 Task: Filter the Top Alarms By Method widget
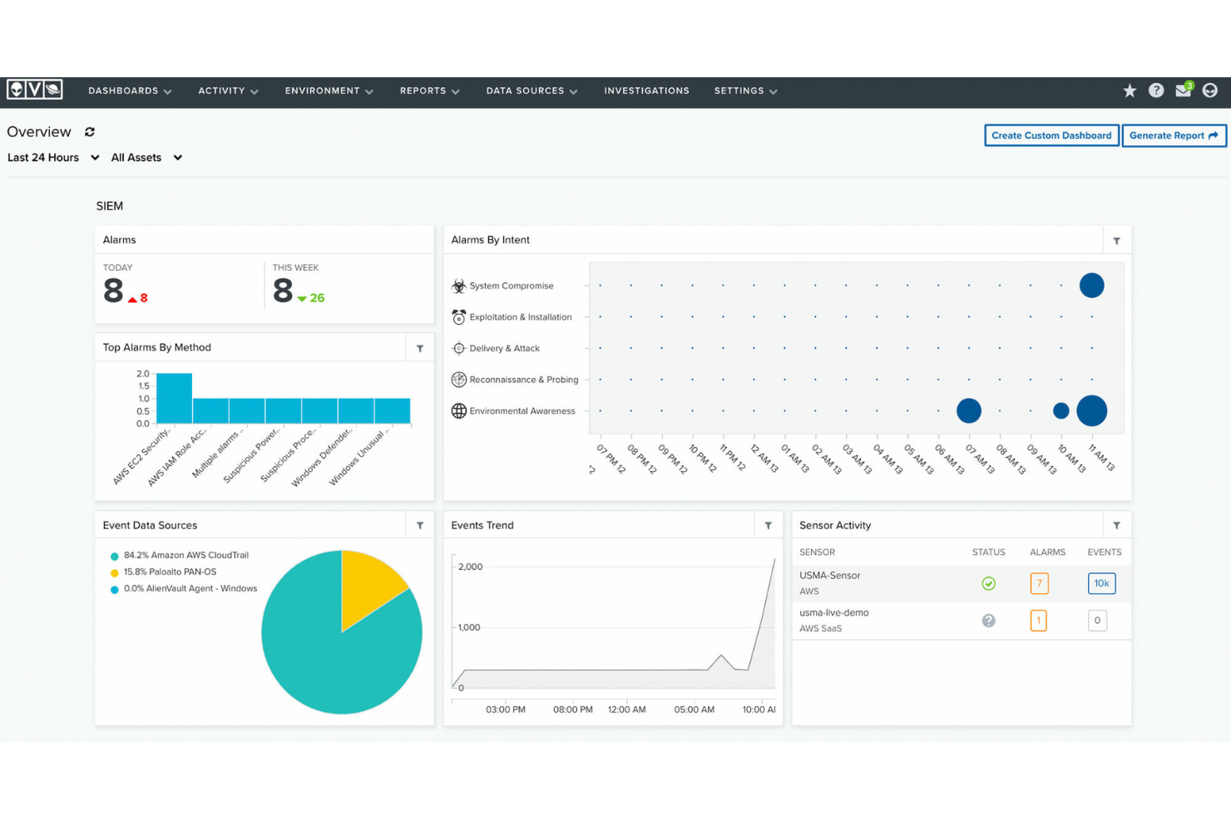420,348
